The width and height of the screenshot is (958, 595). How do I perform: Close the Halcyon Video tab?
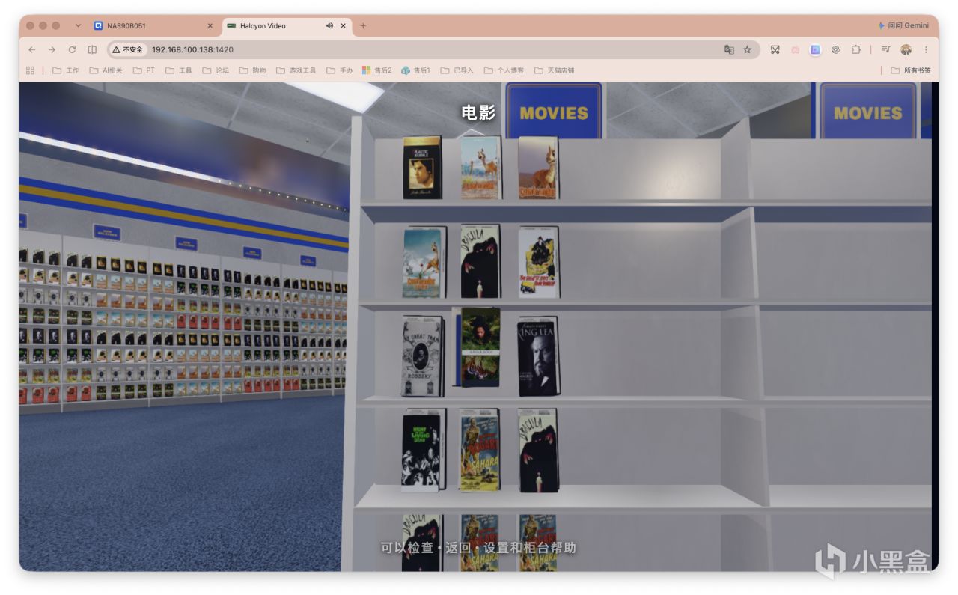coord(344,25)
